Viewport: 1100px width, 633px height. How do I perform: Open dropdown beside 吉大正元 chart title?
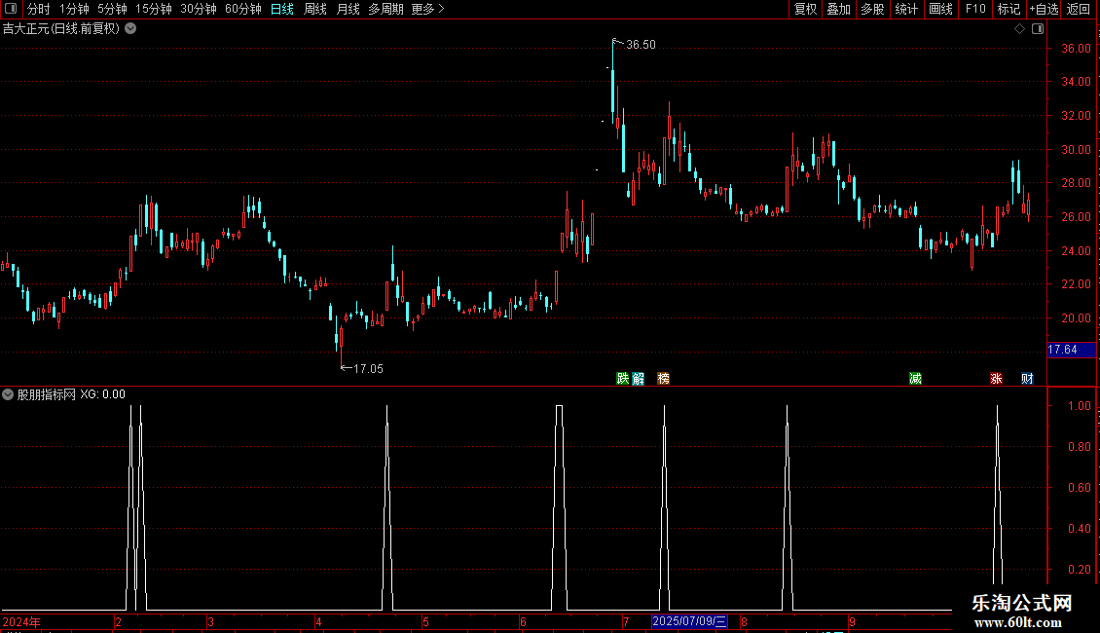coord(130,29)
